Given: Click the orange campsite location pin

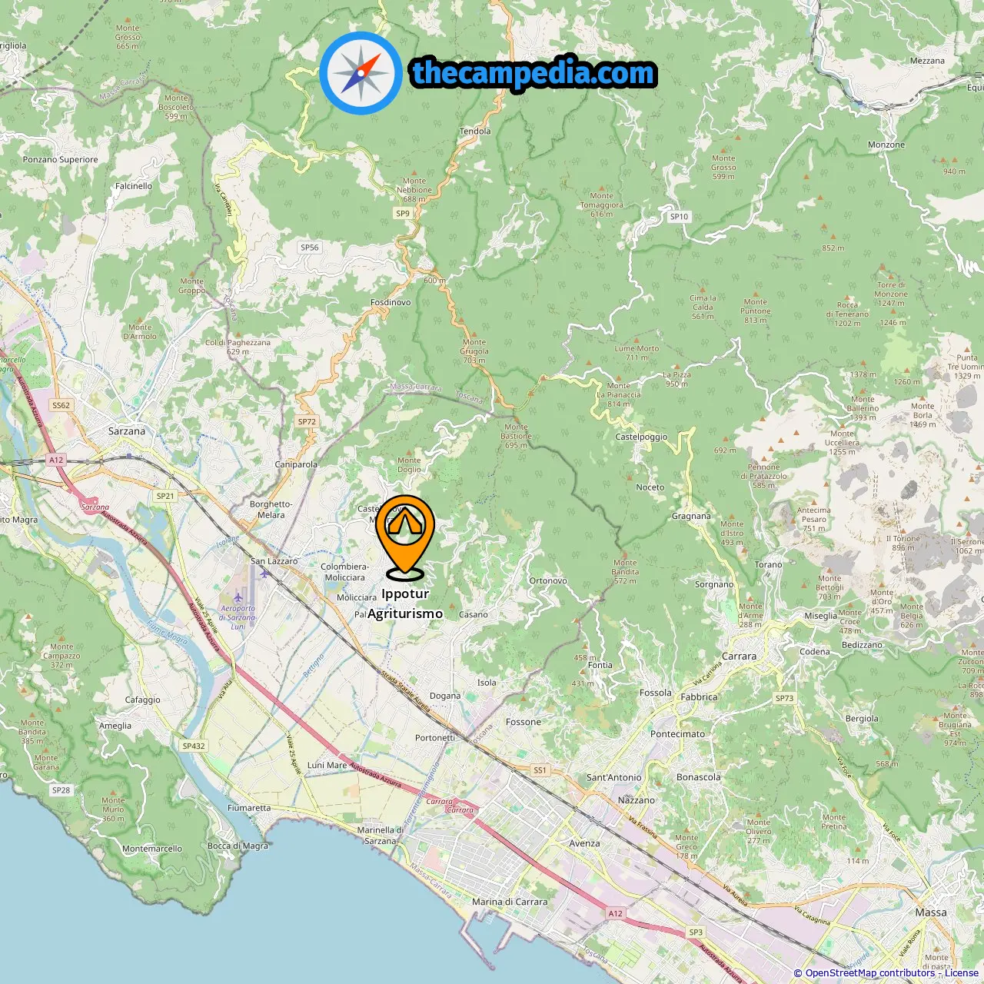Looking at the screenshot, I should [405, 537].
